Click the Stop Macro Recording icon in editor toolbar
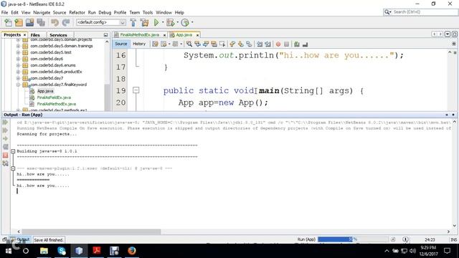The height and width of the screenshot is (258, 459). click(x=287, y=44)
